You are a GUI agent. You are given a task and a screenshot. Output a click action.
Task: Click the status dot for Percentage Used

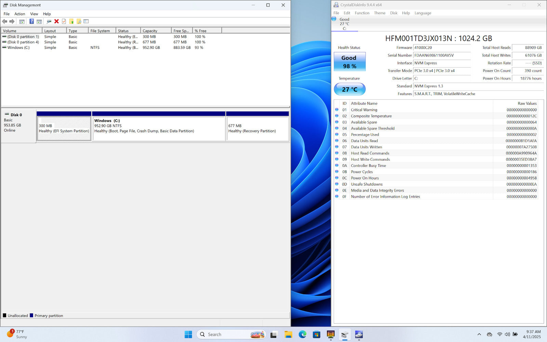pyautogui.click(x=337, y=134)
